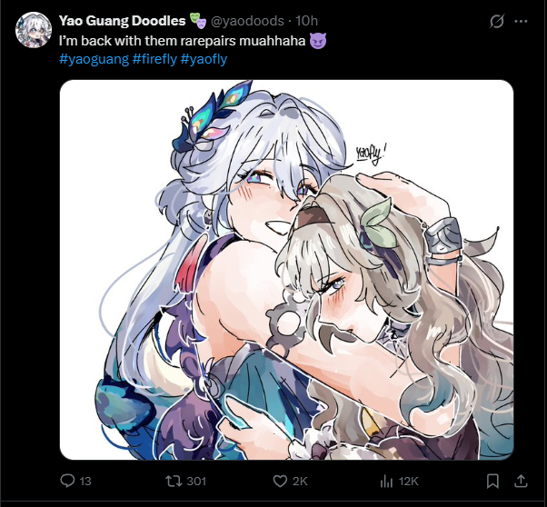Repost the tweet with retweet icon

click(174, 482)
